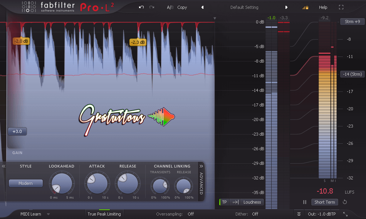Load the previous preset with left arrow
Screen dimensions: 366x219
pyautogui.click(x=202, y=7)
